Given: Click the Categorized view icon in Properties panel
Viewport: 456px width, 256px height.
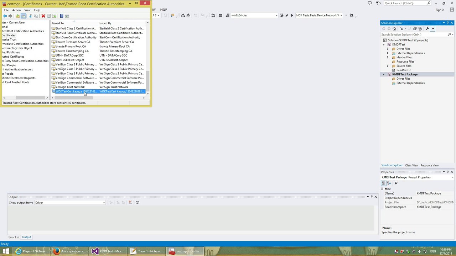Looking at the screenshot, I should (x=383, y=183).
